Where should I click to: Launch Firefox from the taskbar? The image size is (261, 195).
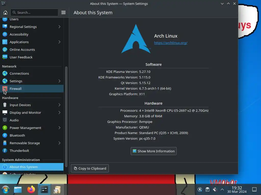[x=31, y=189]
